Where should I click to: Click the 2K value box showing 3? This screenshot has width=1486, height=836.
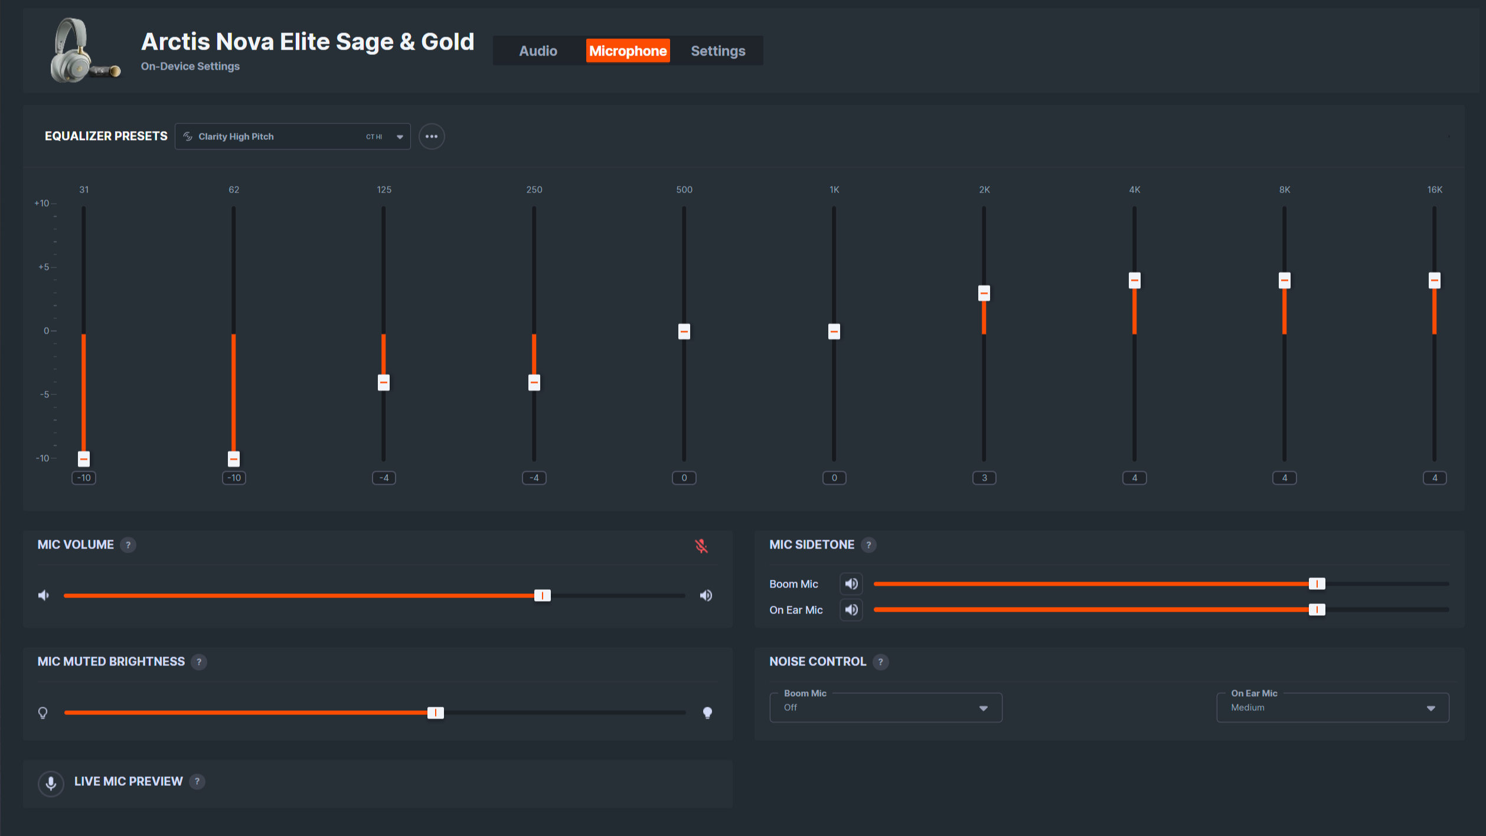984,478
